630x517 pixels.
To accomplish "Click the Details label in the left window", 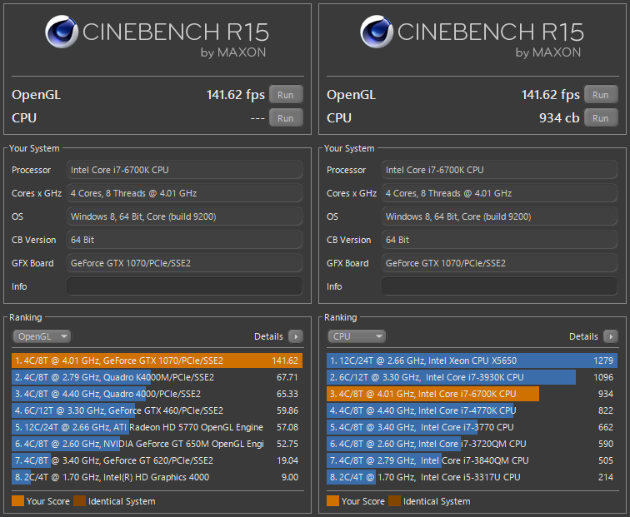I will coord(268,336).
